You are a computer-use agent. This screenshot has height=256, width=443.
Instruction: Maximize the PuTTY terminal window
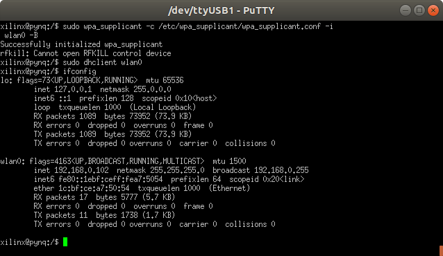tap(419, 10)
